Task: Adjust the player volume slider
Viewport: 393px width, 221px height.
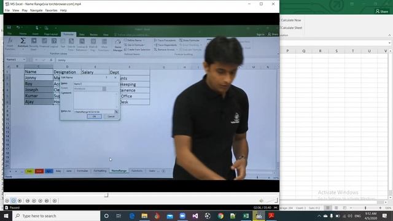Action: (272, 200)
